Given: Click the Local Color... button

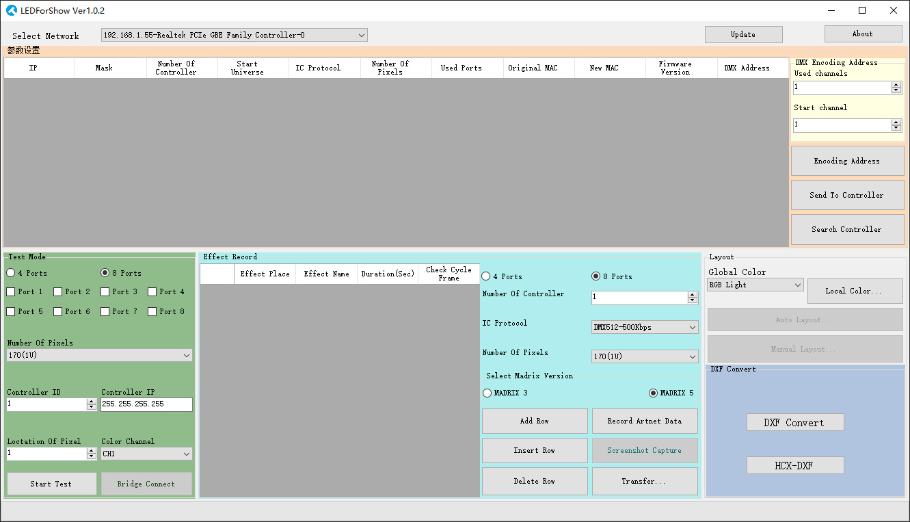Looking at the screenshot, I should (x=855, y=291).
